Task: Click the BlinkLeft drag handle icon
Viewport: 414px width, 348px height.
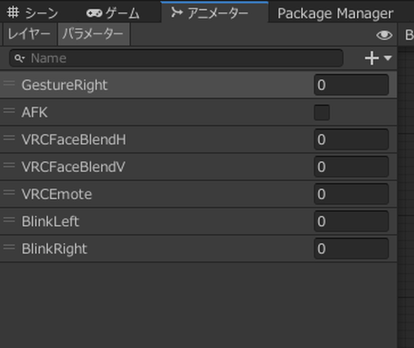Action: click(x=9, y=220)
